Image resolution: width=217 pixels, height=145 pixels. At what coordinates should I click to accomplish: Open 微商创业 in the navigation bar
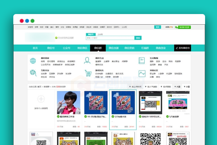(x=161, y=48)
